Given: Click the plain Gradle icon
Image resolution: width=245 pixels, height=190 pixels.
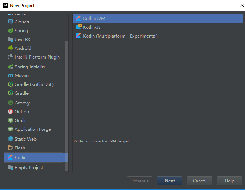Looking at the screenshot, I should coord(11,93).
